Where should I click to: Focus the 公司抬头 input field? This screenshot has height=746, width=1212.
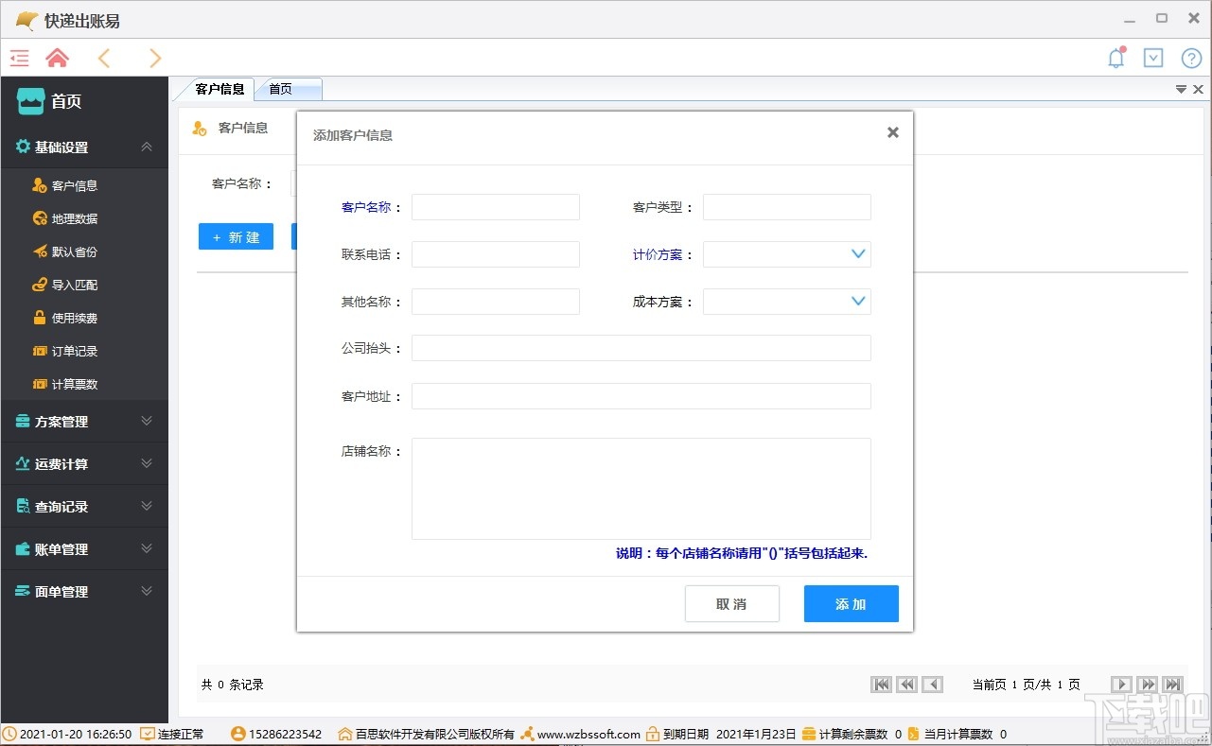pyautogui.click(x=641, y=348)
